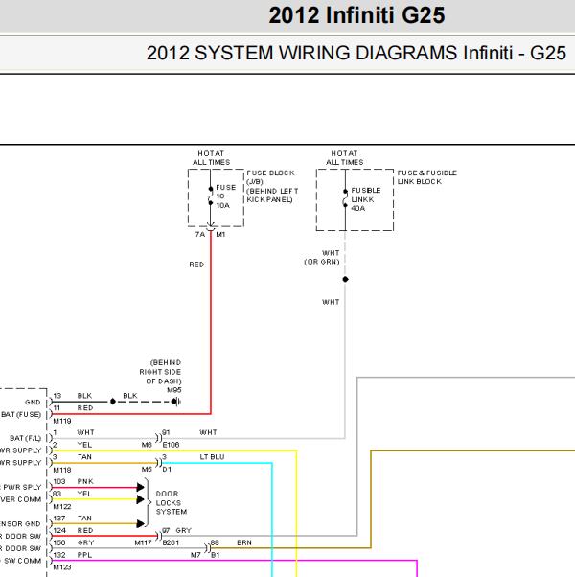Click the "E106" connector label
Image resolution: width=575 pixels, height=577 pixels.
coord(171,445)
